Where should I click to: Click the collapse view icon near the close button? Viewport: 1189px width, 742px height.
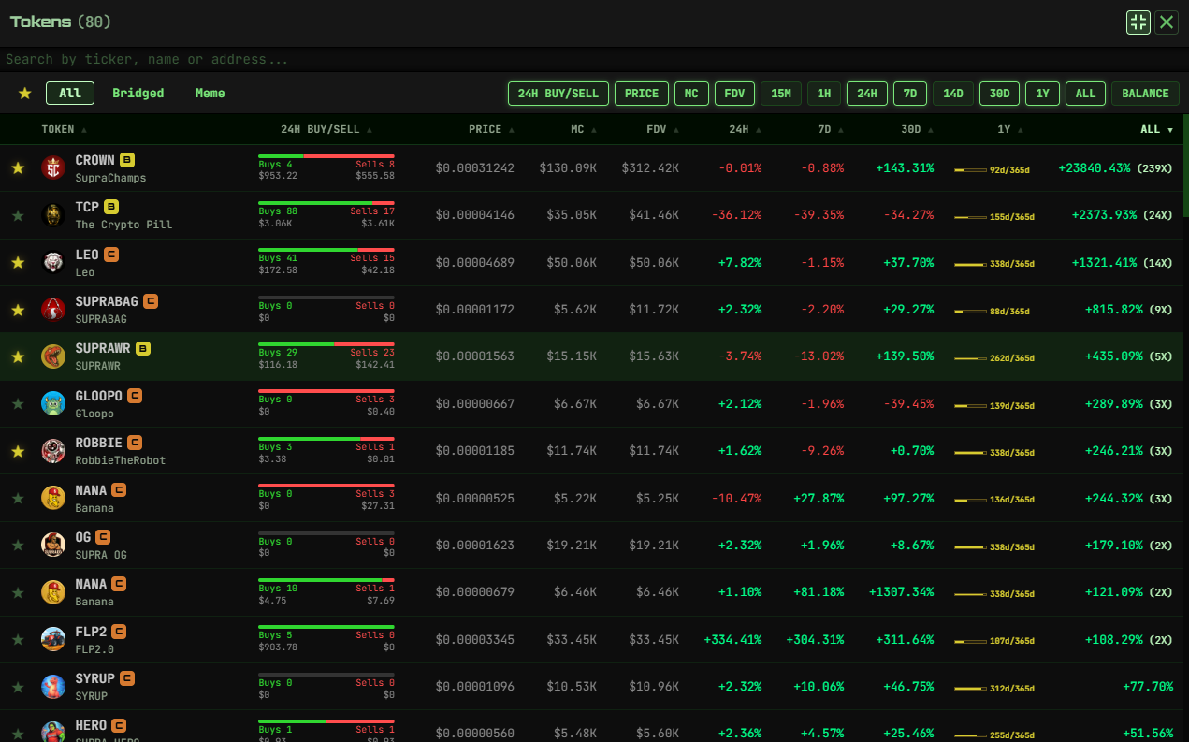(1138, 22)
